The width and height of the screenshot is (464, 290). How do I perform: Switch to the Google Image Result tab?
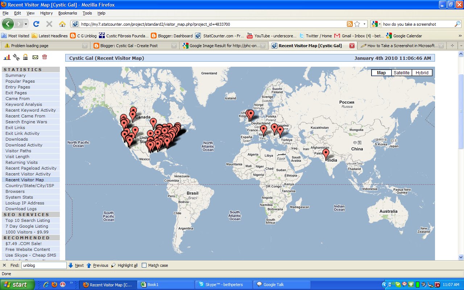click(x=224, y=46)
